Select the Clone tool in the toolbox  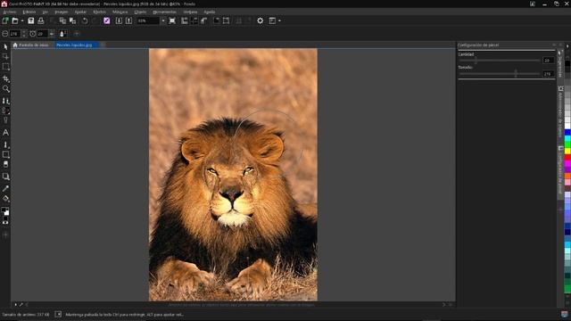click(x=5, y=101)
